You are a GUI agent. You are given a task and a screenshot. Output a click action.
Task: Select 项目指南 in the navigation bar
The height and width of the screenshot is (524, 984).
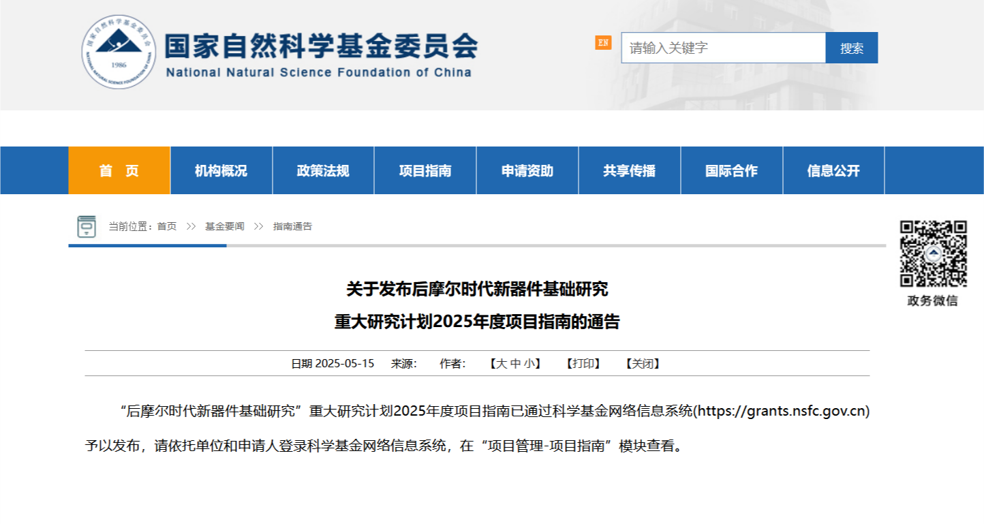425,170
